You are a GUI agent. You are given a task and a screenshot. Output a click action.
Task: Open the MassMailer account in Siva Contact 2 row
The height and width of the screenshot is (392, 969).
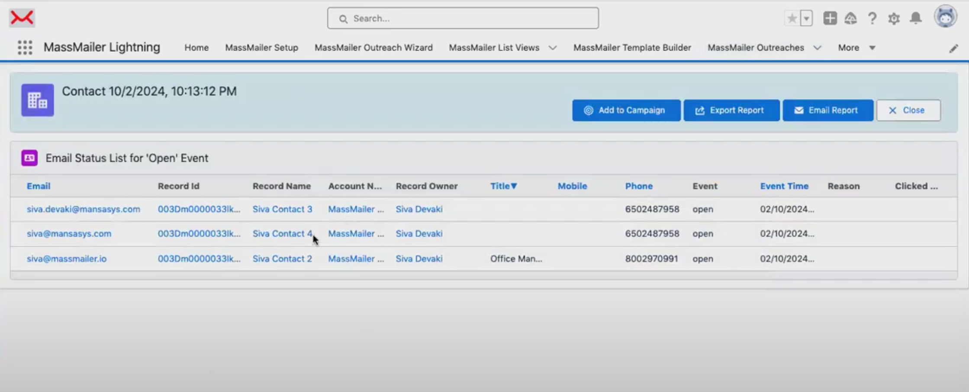click(356, 259)
